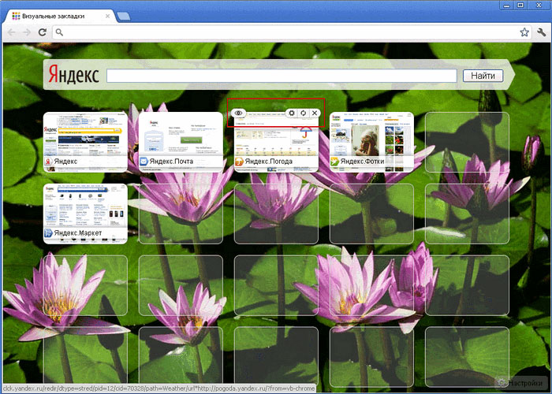This screenshot has width=552, height=394.
Task: Click the browser Forward arrow
Action: (x=28, y=32)
